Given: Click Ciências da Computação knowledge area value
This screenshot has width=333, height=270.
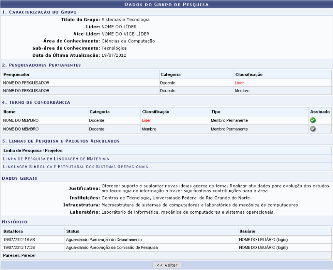Looking at the screenshot, I should tap(128, 41).
